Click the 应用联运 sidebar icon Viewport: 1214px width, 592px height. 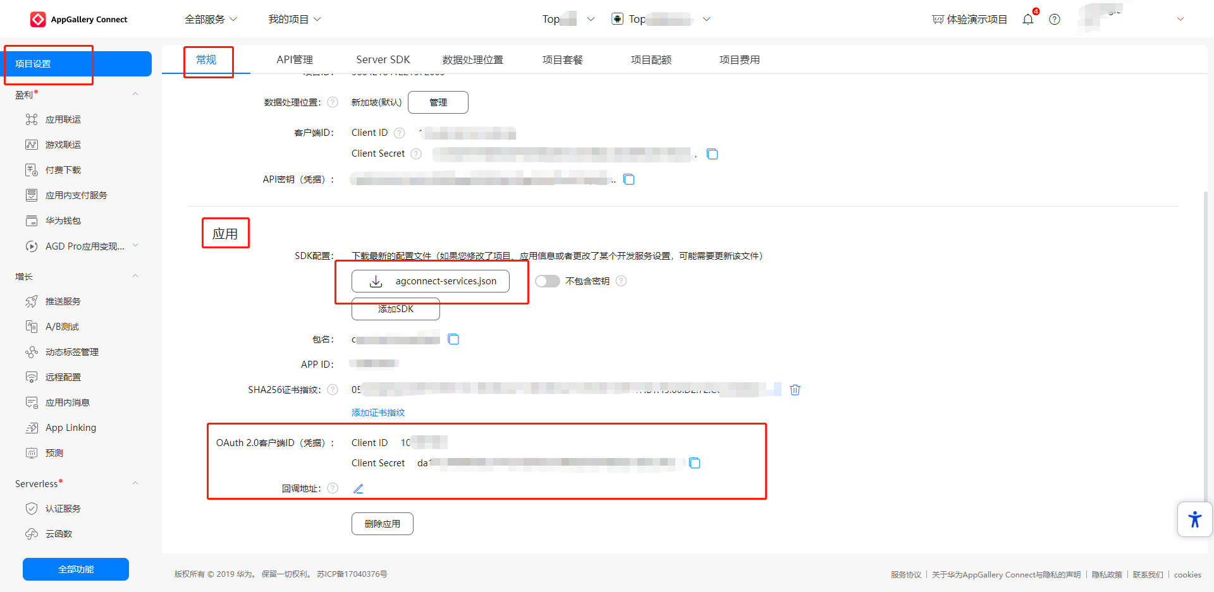tap(32, 119)
